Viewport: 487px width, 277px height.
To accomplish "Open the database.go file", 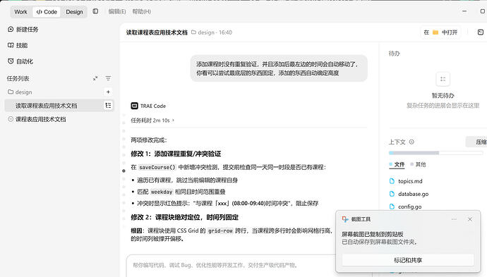I will pyautogui.click(x=413, y=194).
